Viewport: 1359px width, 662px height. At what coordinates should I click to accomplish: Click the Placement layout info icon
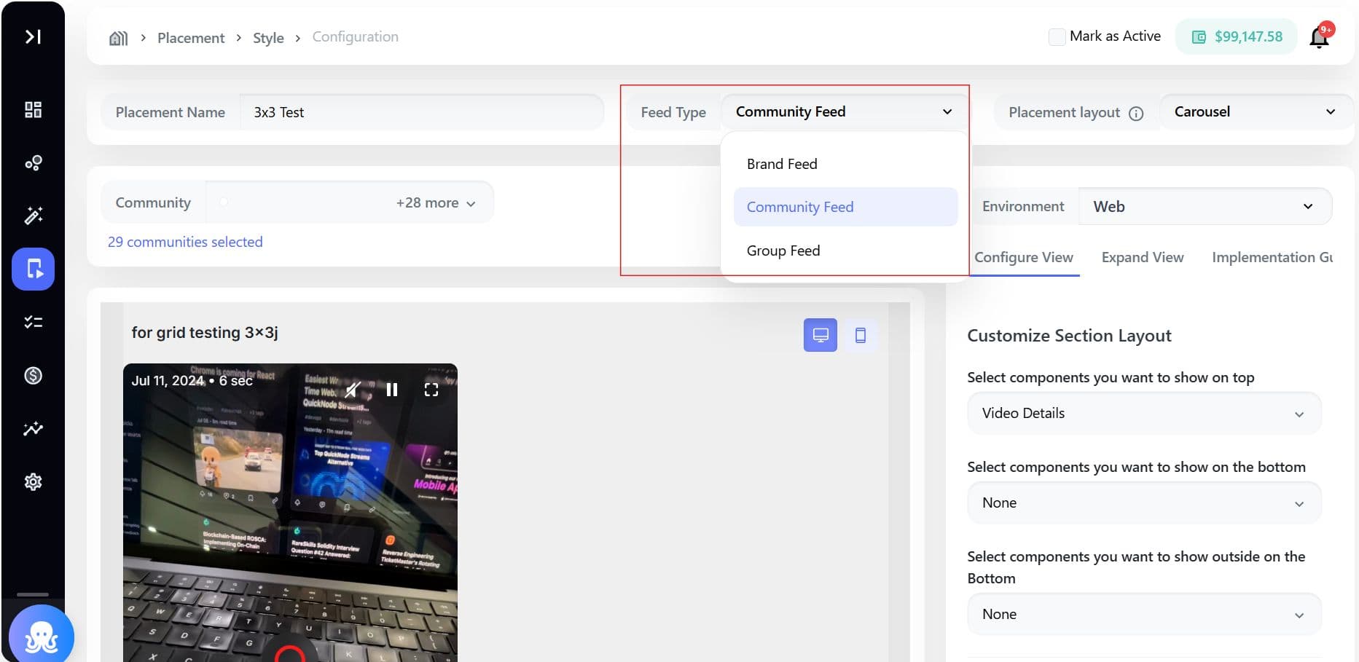point(1136,114)
